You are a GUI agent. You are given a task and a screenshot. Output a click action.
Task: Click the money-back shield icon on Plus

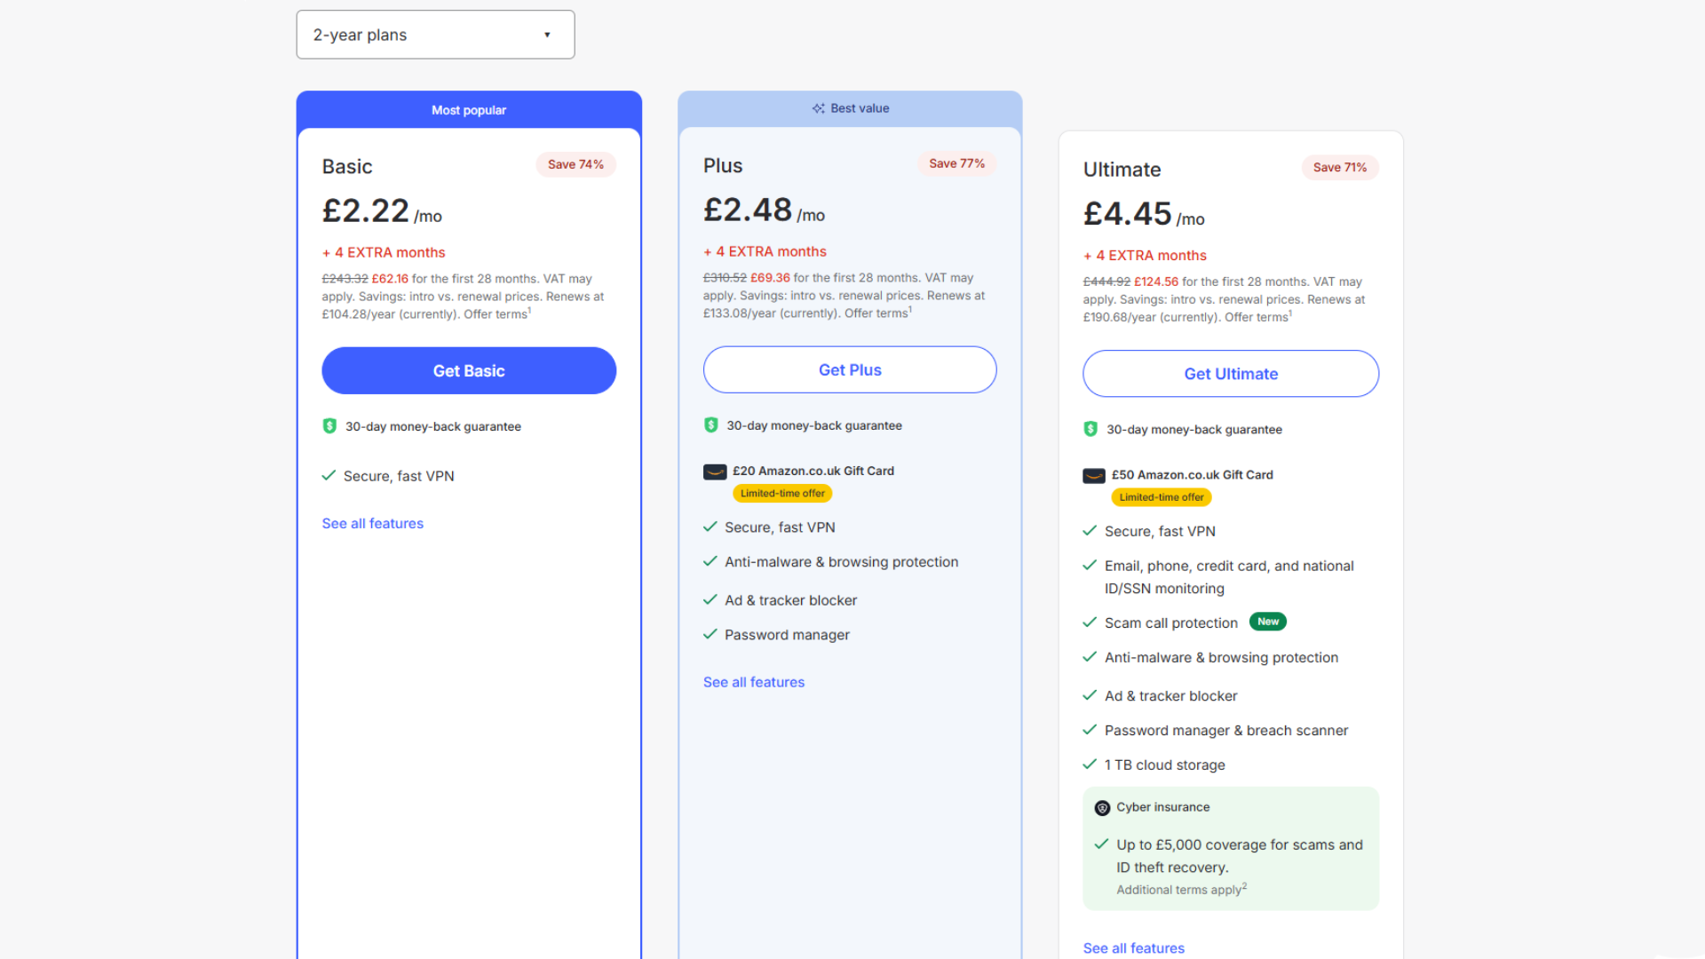click(x=710, y=425)
